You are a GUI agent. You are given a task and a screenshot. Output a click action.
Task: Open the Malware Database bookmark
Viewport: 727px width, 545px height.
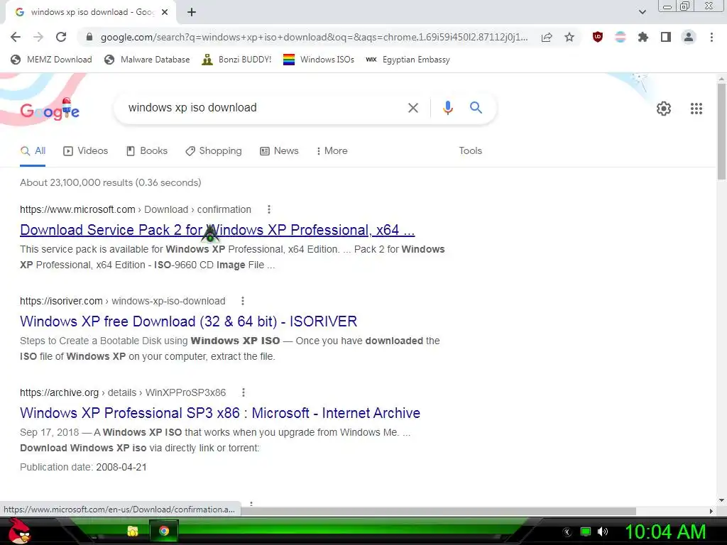click(148, 60)
